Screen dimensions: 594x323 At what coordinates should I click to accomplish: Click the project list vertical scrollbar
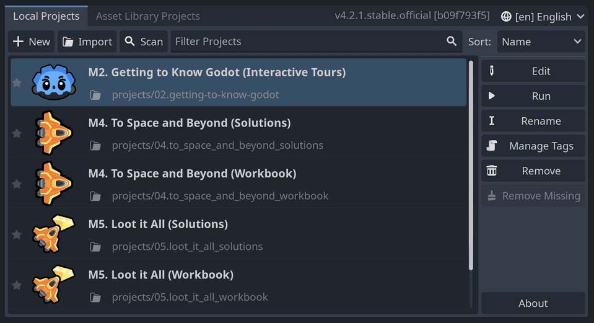[471, 166]
